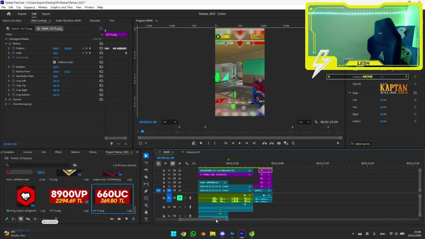Image resolution: width=425 pixels, height=239 pixels.
Task: Click the Extract button in Program monitor
Action: click(x=272, y=143)
